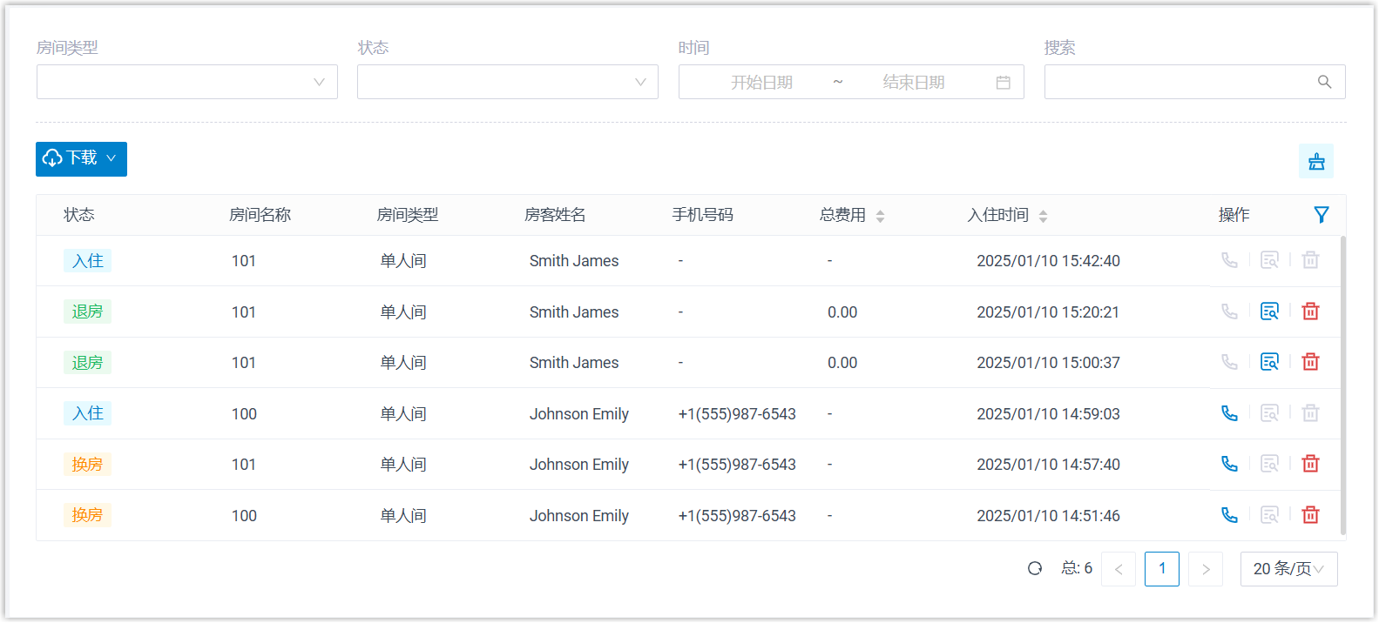The image size is (1379, 623).
Task: Click the 开始日期 start date field
Action: (x=761, y=82)
